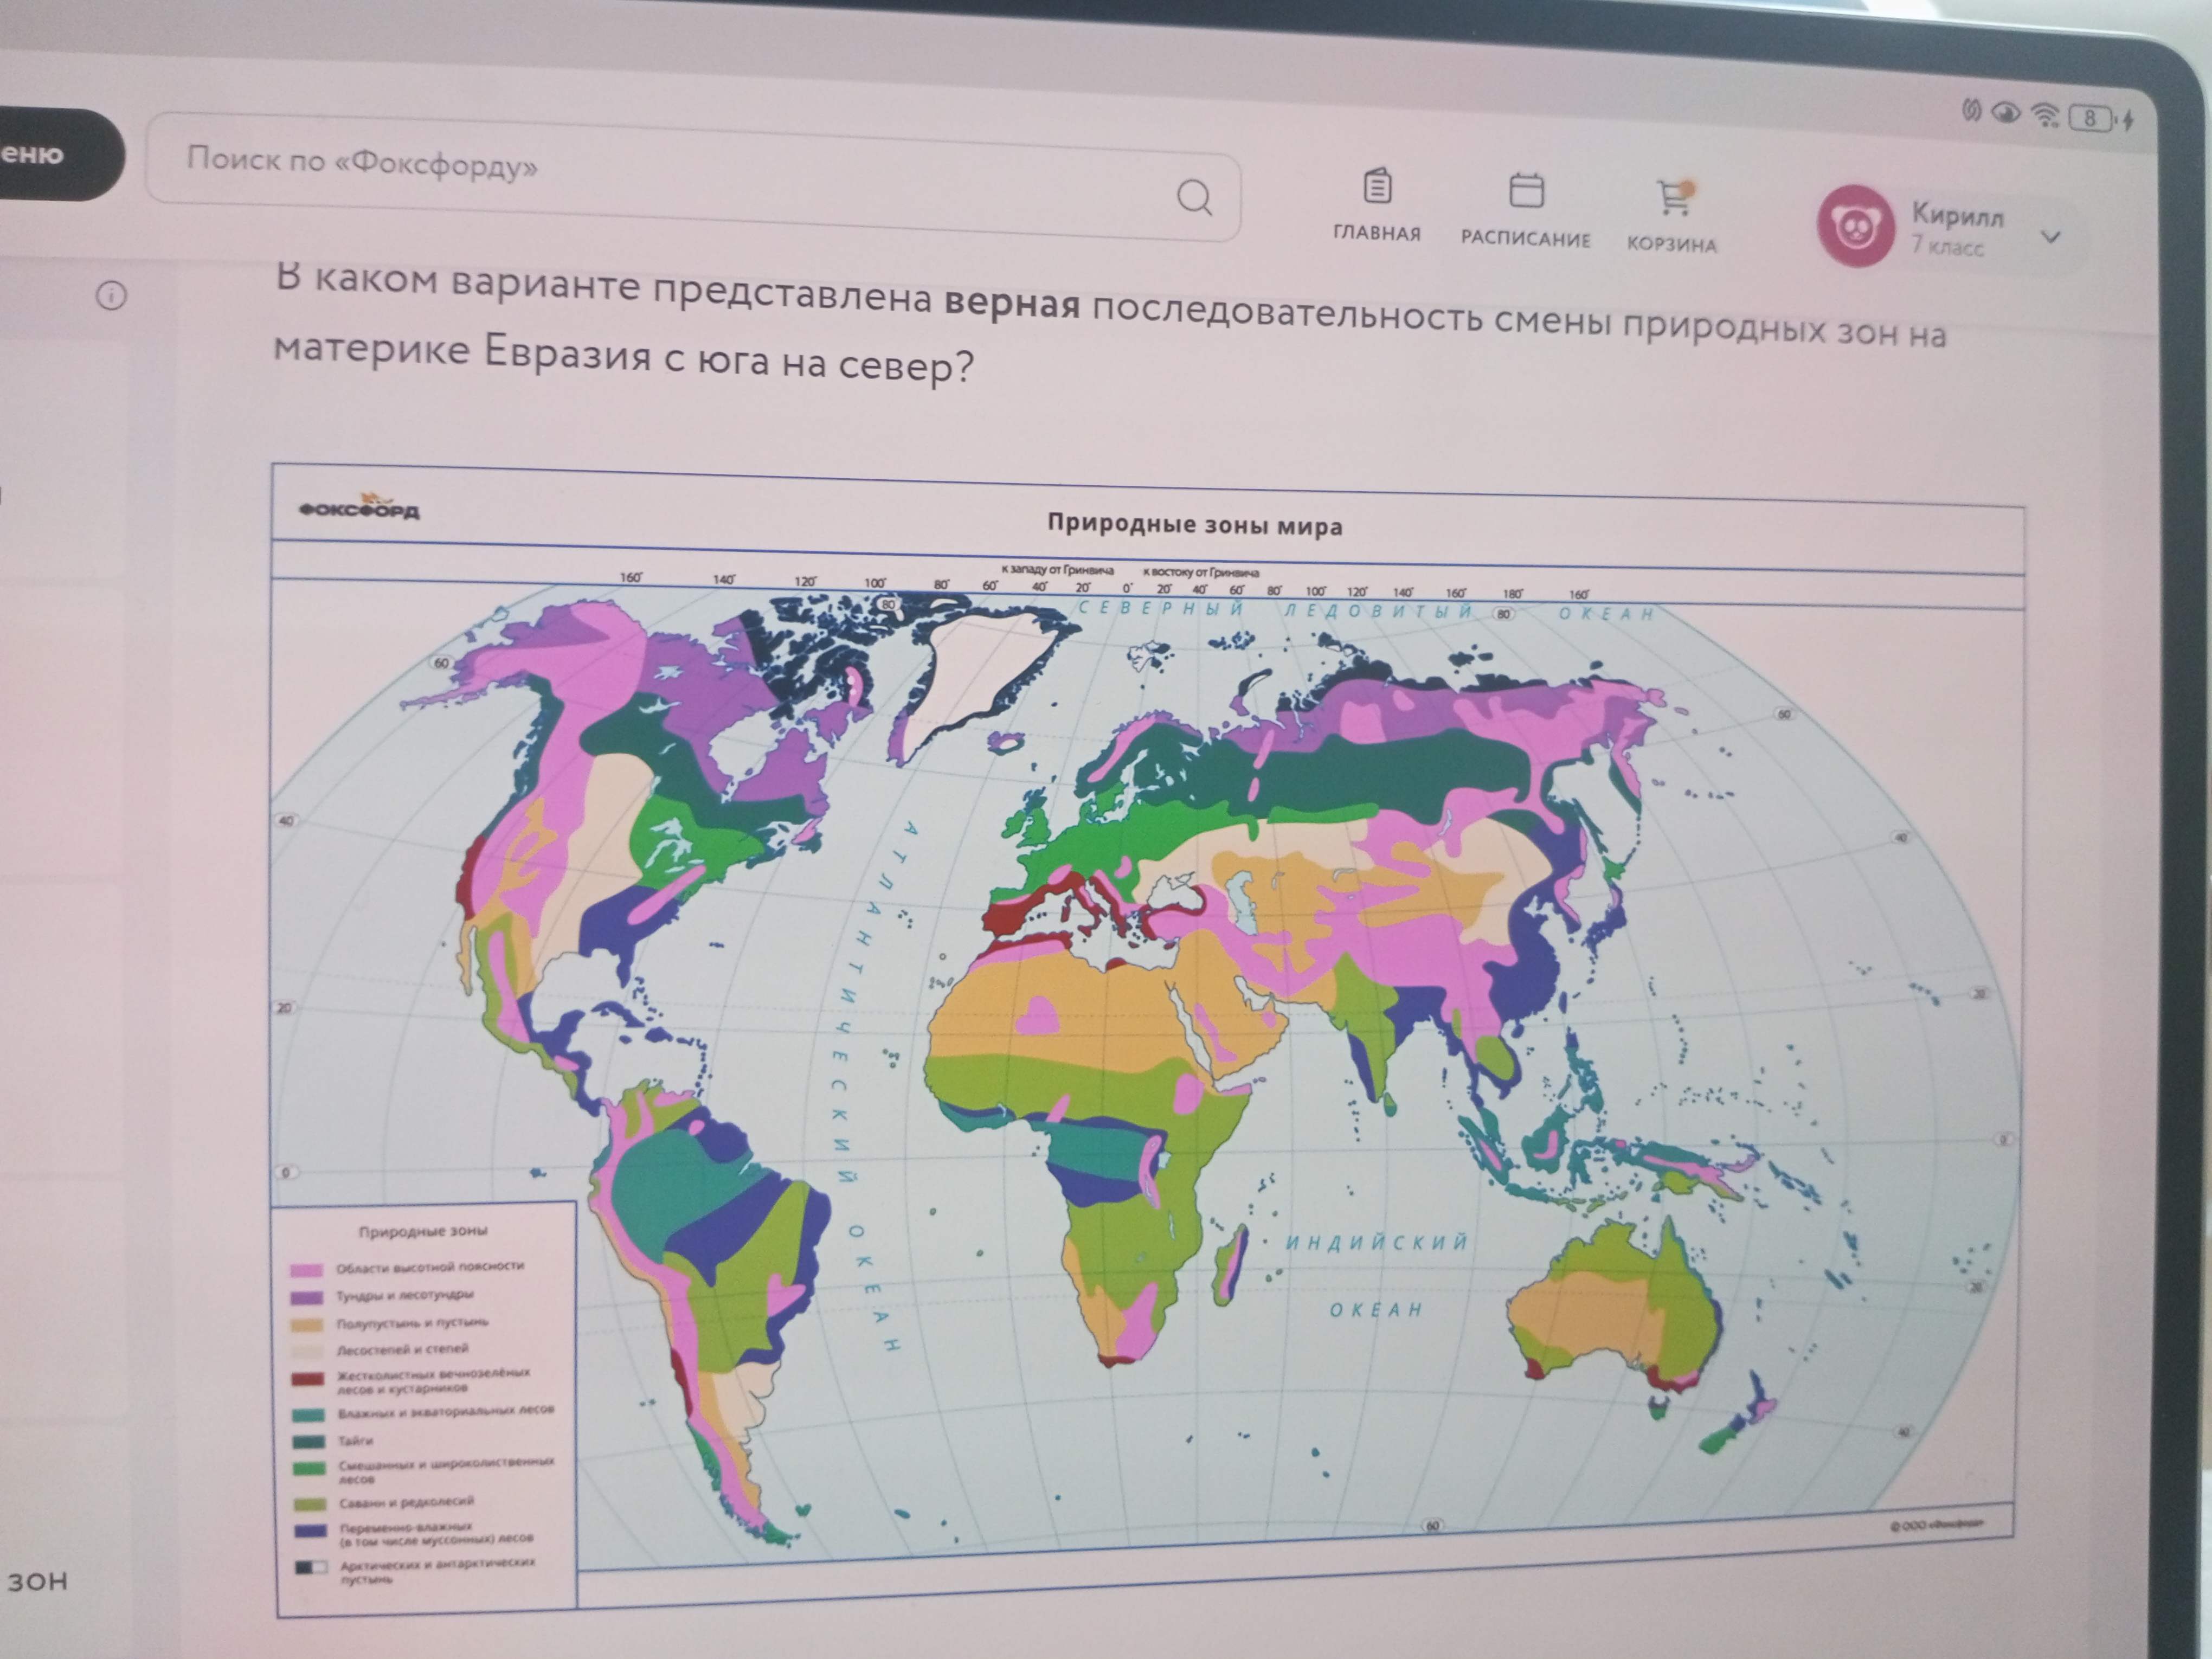Open the Корзина shopping cart icon
The image size is (2212, 1659).
[1673, 197]
